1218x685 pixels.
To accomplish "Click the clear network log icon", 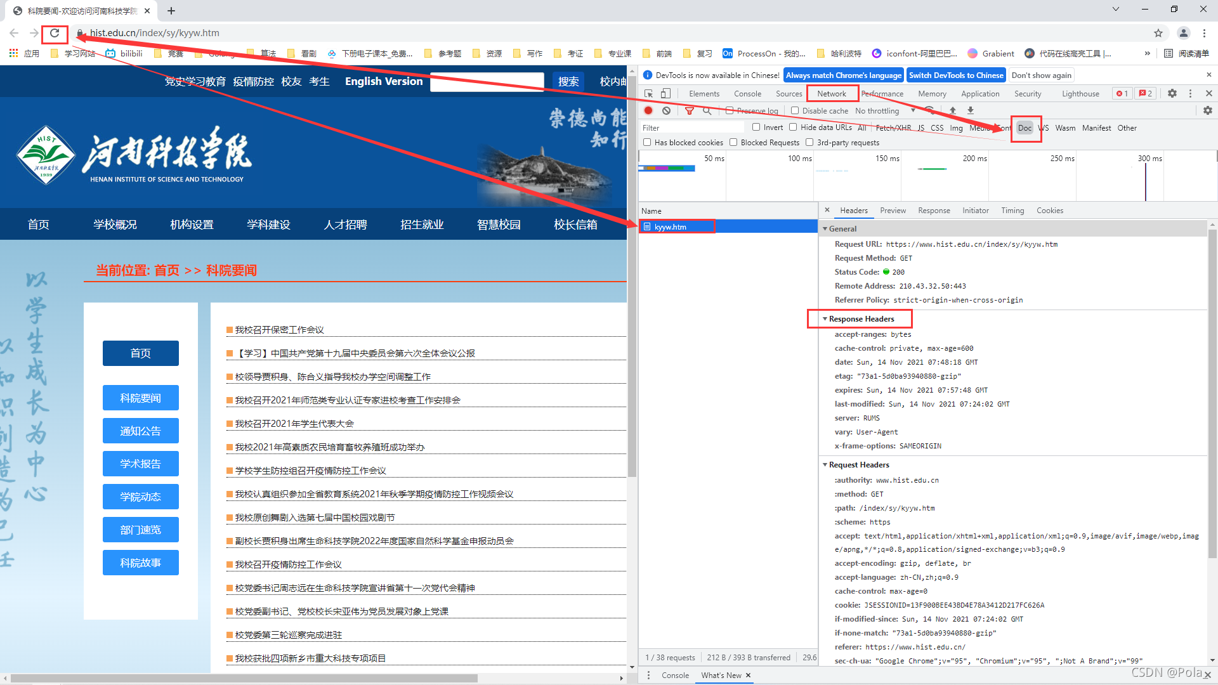I will 666,110.
